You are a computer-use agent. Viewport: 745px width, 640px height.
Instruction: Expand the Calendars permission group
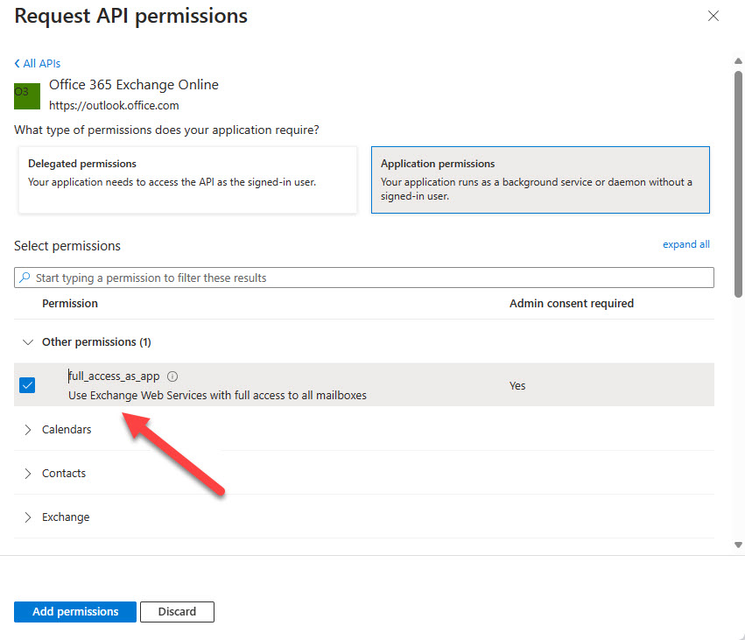(27, 430)
